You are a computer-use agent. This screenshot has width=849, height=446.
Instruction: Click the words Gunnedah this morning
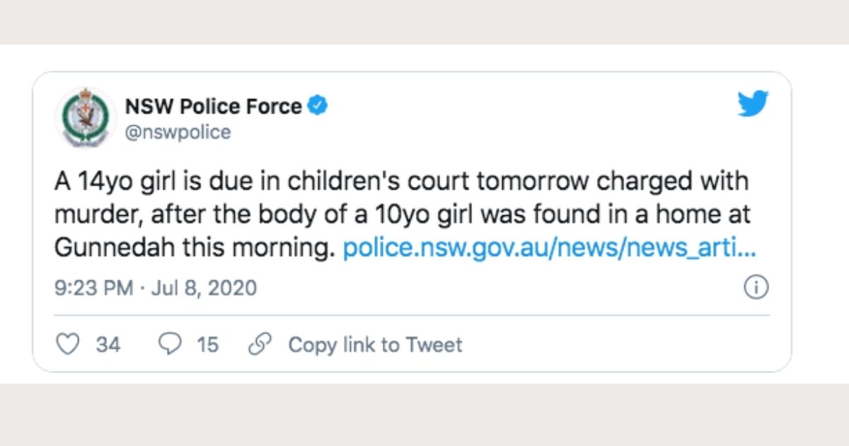click(193, 249)
